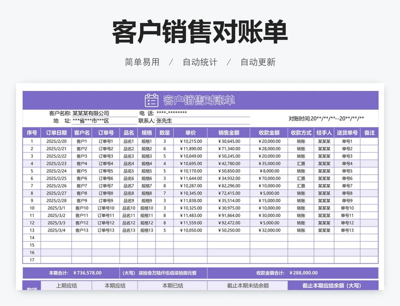Select sales amount ¥91,864.00
The width and height of the screenshot is (400, 306).
[x=229, y=216]
